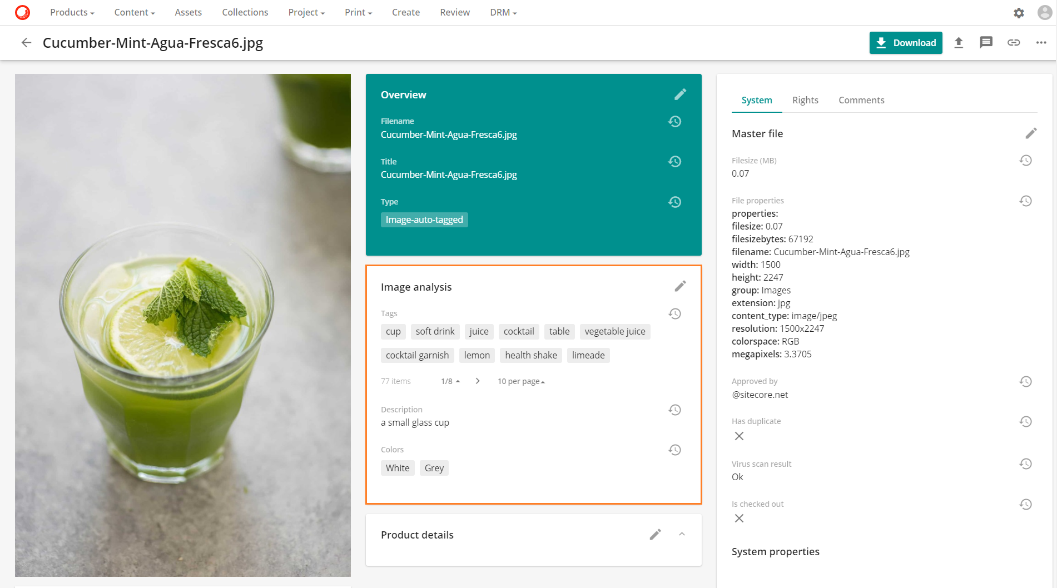Open the Review menu item

coord(454,12)
